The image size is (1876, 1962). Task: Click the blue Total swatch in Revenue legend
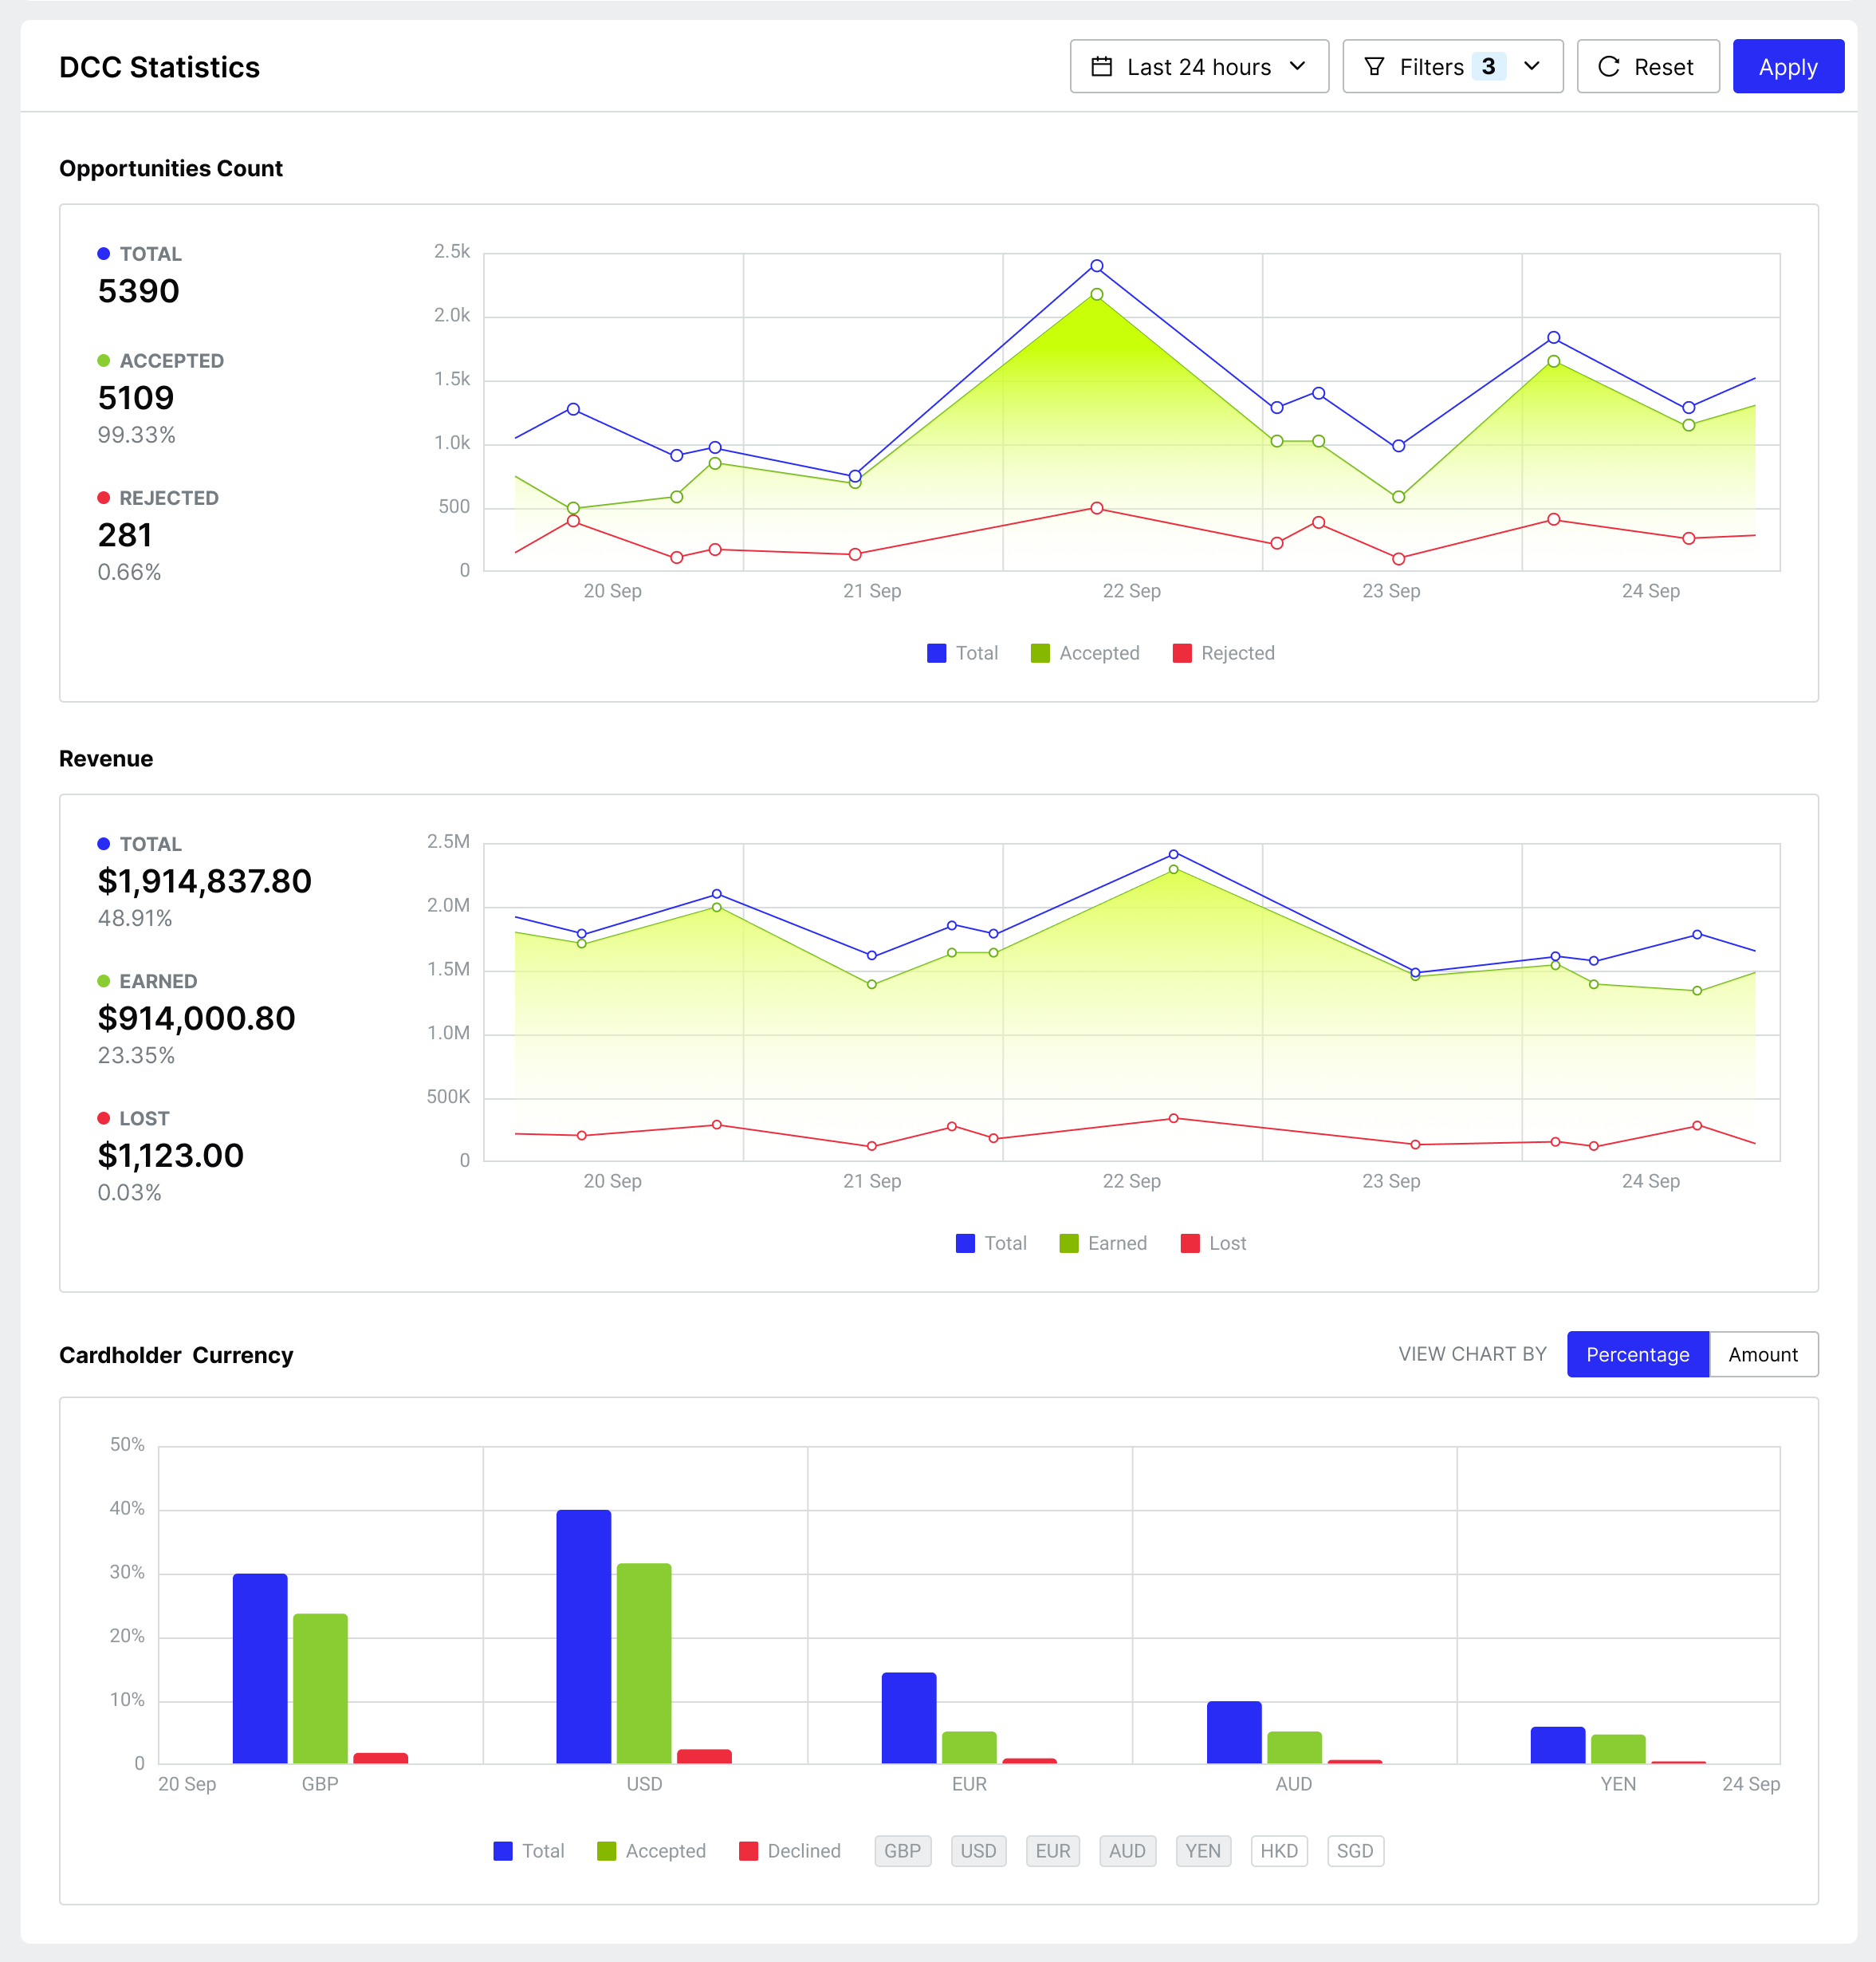coord(965,1243)
